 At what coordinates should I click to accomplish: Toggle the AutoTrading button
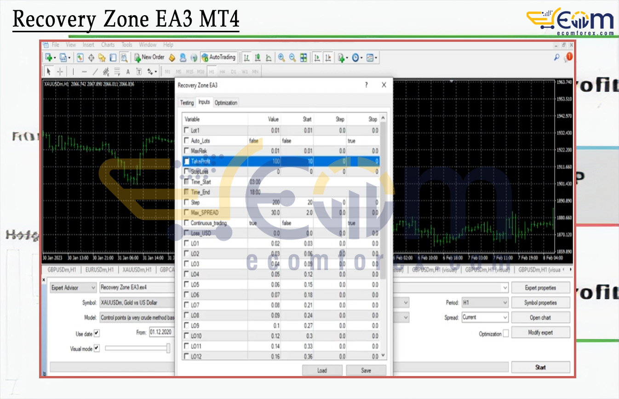[218, 57]
